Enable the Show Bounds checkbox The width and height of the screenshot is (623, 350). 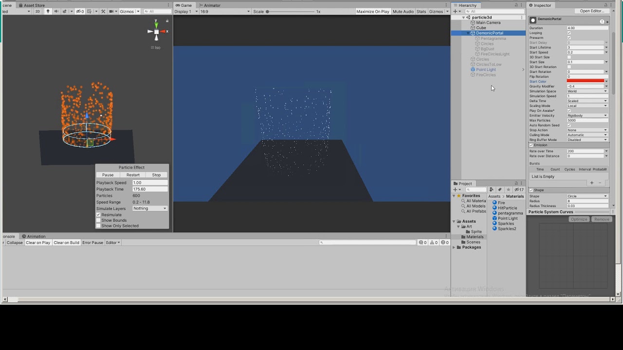98,220
